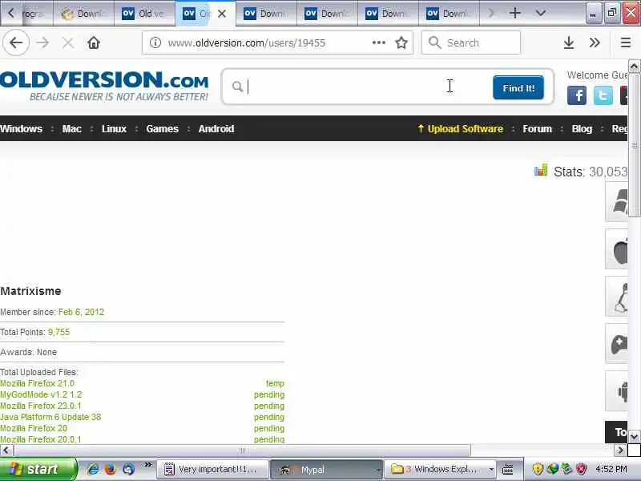Click the red shield tray icon
The width and height of the screenshot is (641, 481).
[x=582, y=469]
